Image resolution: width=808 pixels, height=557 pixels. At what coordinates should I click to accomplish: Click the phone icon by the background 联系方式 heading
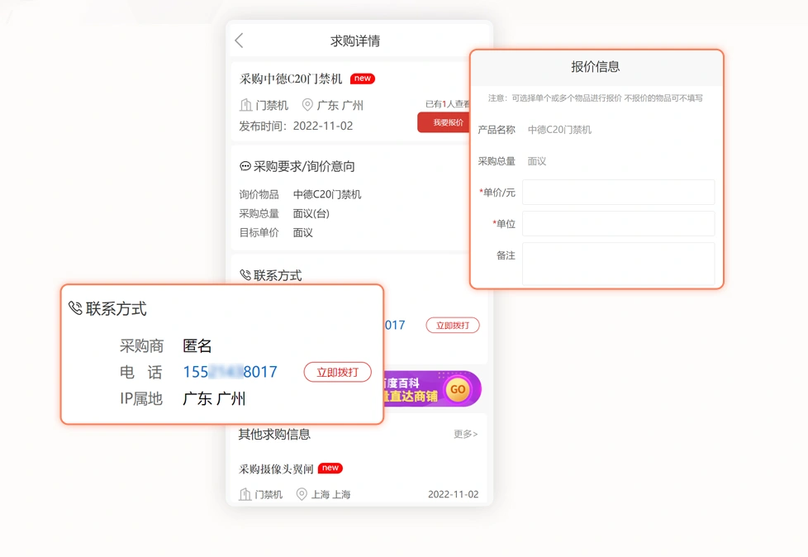(x=245, y=275)
